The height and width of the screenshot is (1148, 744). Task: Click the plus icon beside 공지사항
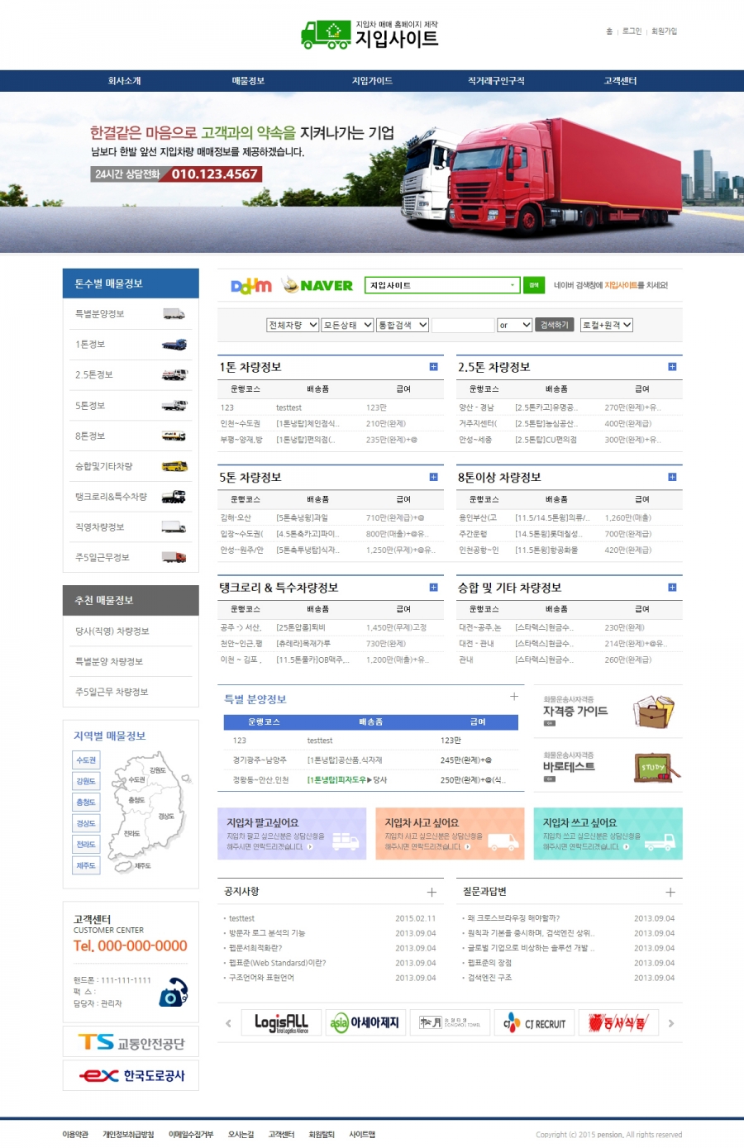[x=432, y=893]
